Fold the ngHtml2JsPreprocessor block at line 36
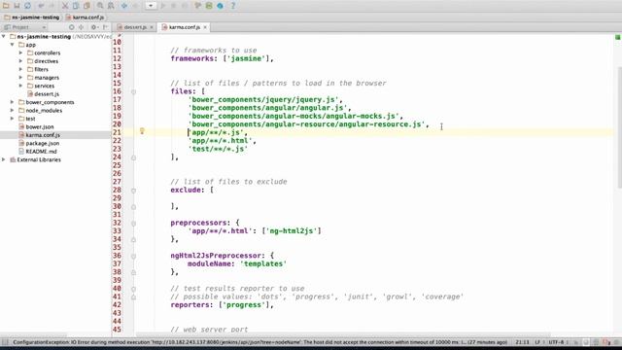Screen dimensions: 622x350 [134, 257]
